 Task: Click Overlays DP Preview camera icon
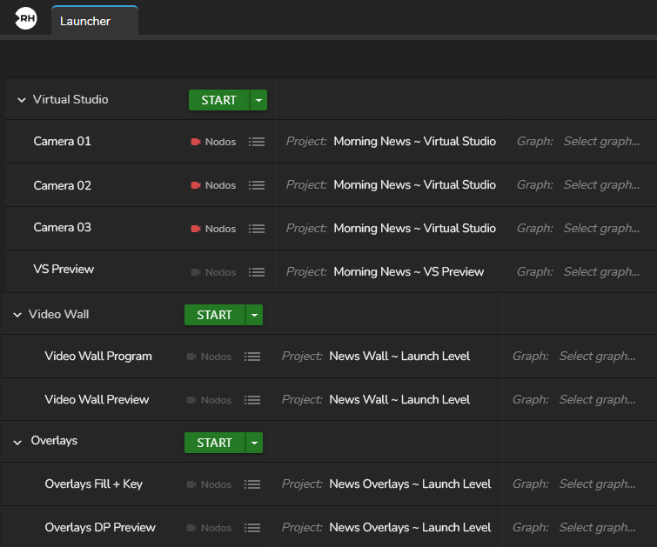click(191, 528)
